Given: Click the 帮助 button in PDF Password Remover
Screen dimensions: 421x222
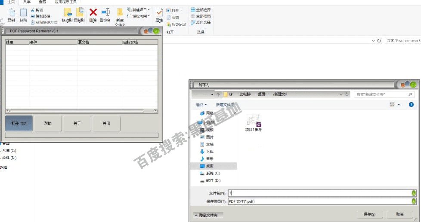Looking at the screenshot, I should [48, 123].
